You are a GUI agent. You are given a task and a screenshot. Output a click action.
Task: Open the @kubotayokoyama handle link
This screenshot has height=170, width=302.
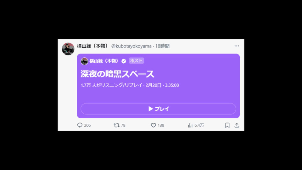(x=131, y=46)
